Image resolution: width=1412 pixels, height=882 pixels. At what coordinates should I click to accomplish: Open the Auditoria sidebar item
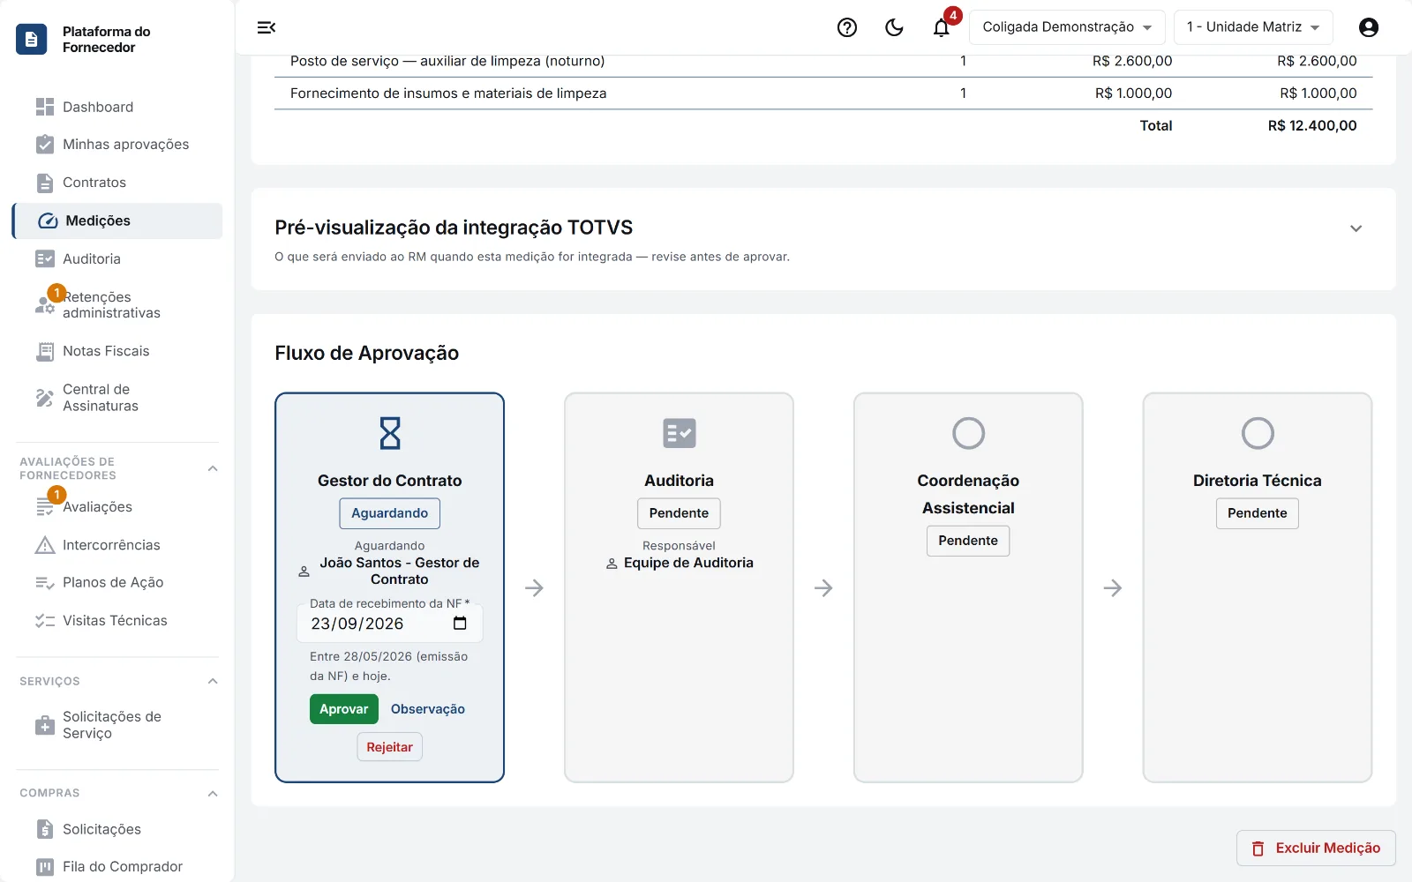point(116,258)
